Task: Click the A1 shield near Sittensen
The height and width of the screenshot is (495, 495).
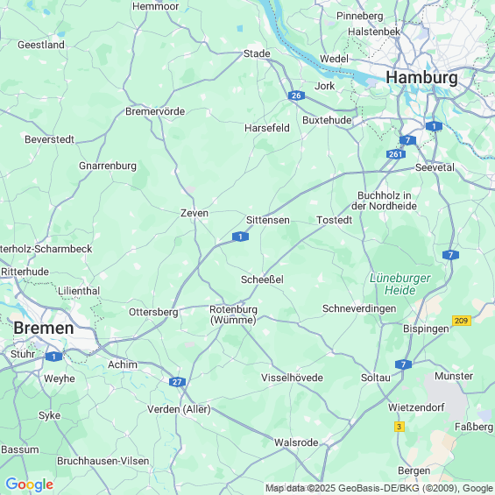Action: [x=240, y=237]
